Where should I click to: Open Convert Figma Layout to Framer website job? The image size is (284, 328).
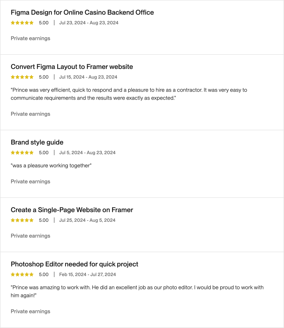tap(72, 67)
